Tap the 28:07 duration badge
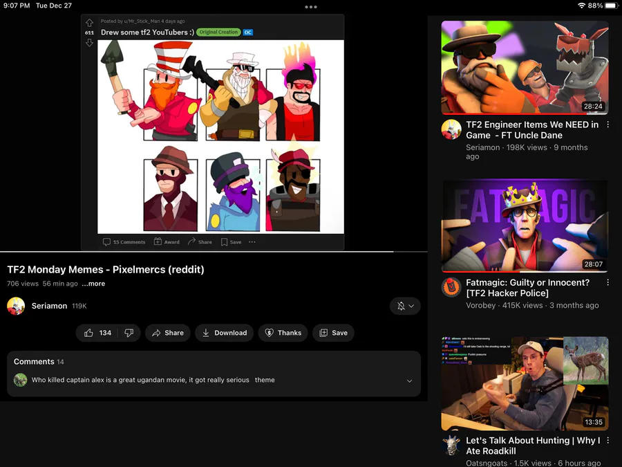The width and height of the screenshot is (622, 467). tap(593, 264)
